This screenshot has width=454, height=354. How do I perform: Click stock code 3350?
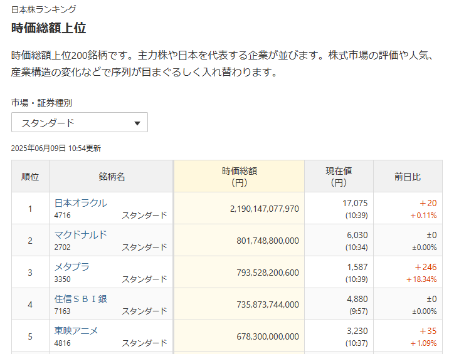[62, 279]
